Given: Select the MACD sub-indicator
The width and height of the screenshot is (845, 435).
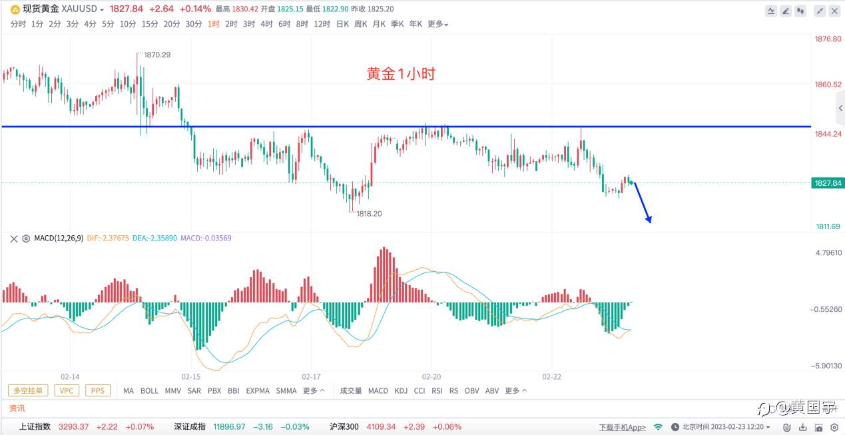Looking at the screenshot, I should click(x=378, y=391).
